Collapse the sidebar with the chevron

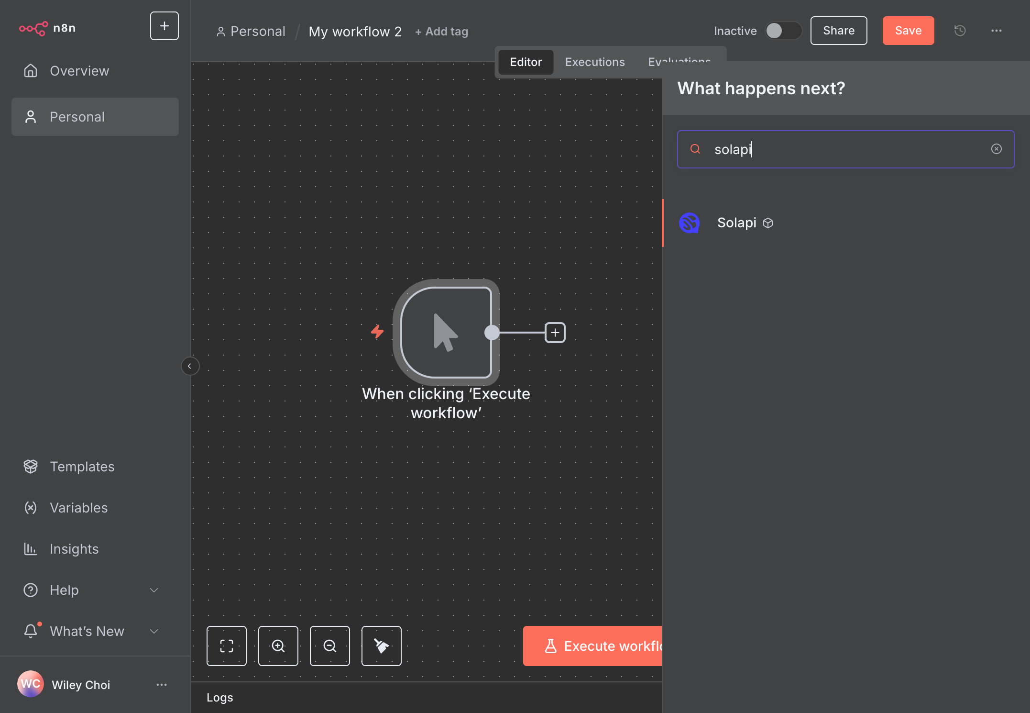190,366
